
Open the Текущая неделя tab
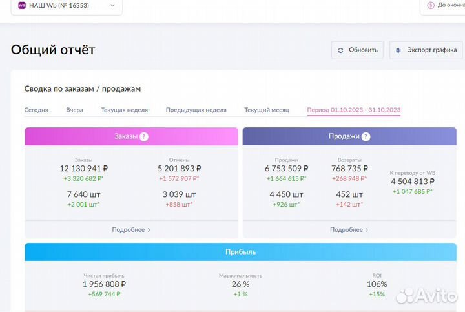pyautogui.click(x=124, y=110)
